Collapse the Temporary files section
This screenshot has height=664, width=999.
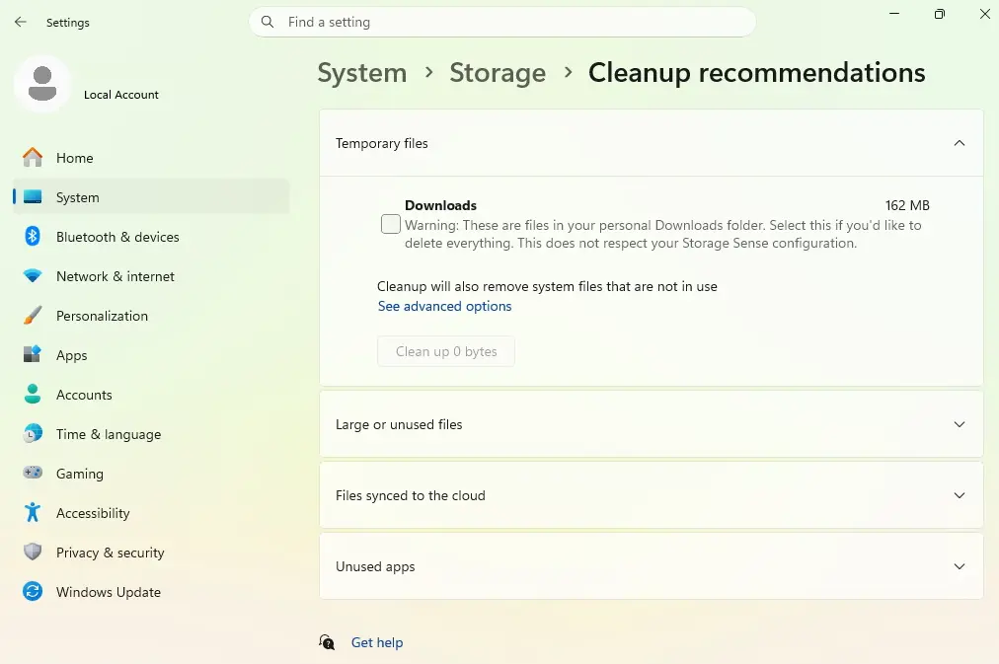point(959,143)
